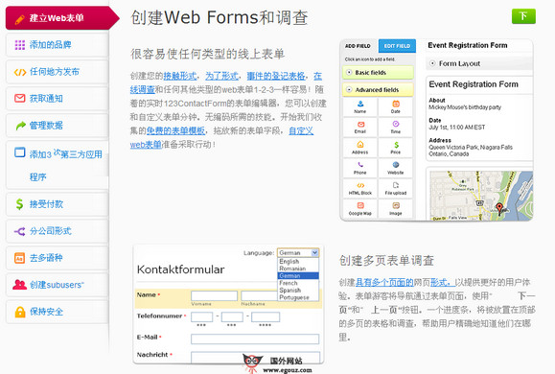Image resolution: width=555 pixels, height=374 pixels.
Task: Follow the 免费的表单模板 link
Action: pyautogui.click(x=175, y=130)
